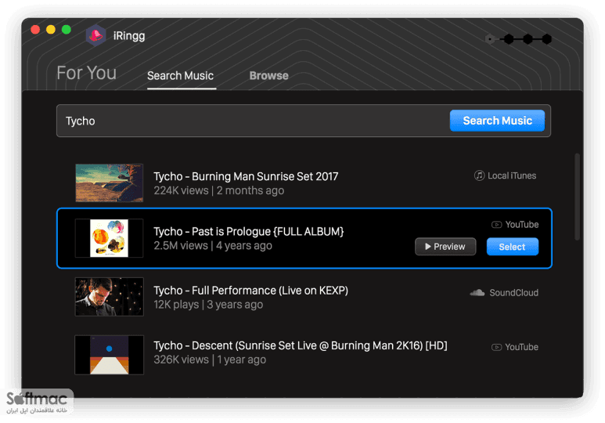Click the blue Search Music button

coord(497,121)
